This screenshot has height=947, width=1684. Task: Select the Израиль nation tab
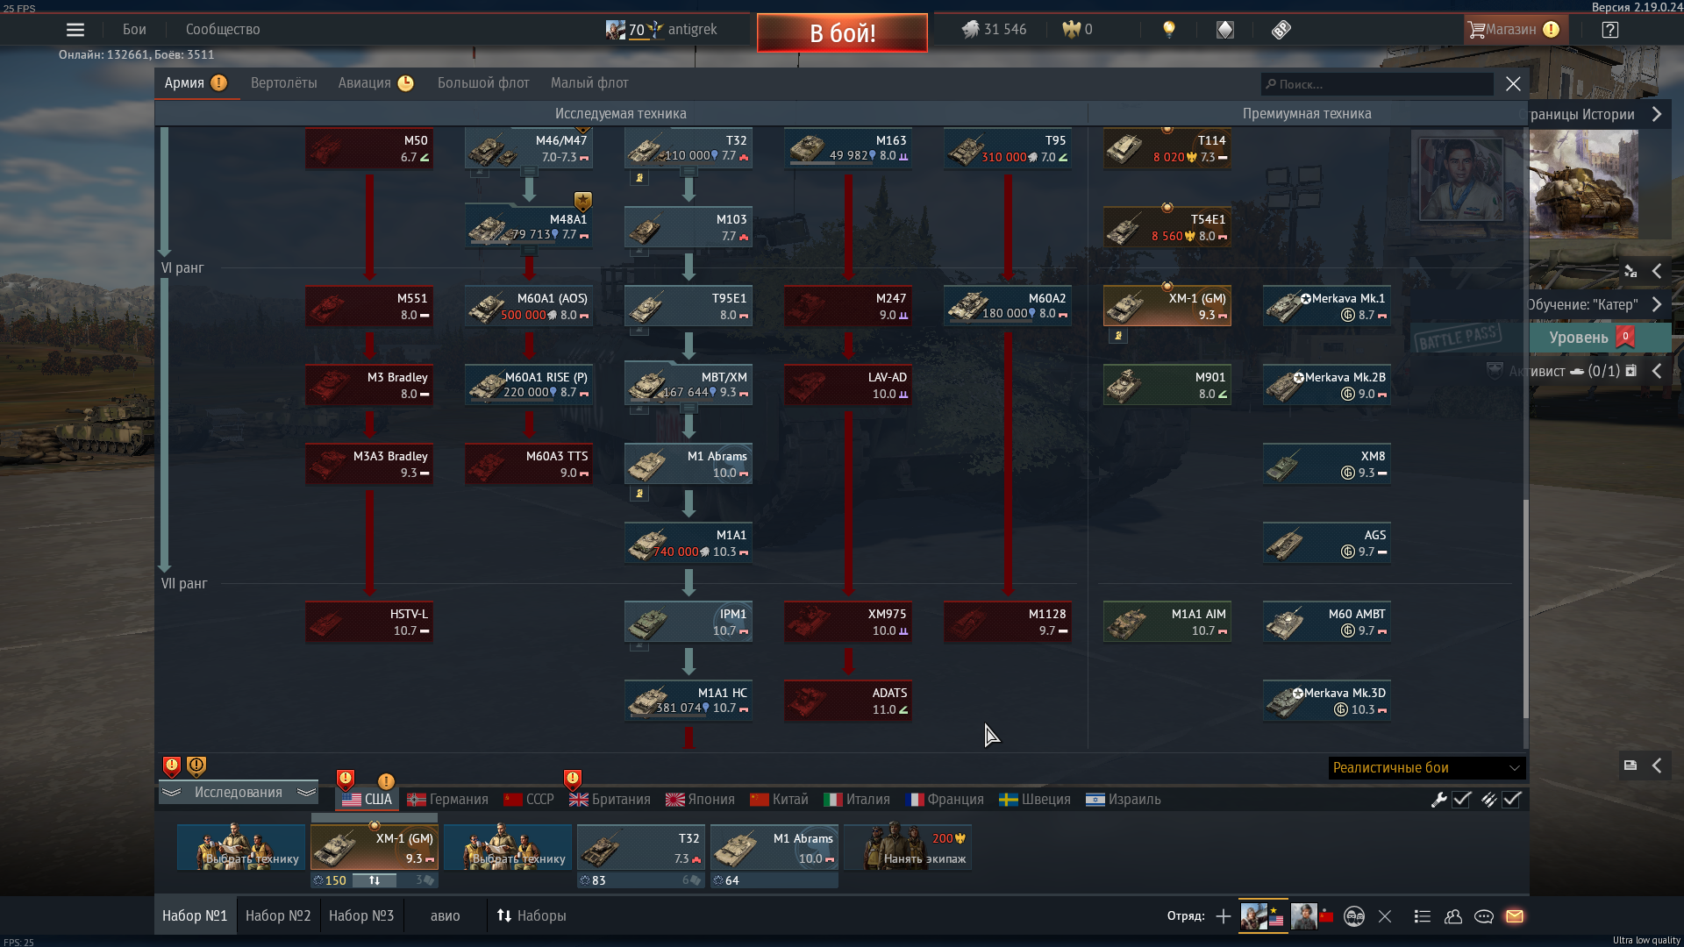(1124, 800)
